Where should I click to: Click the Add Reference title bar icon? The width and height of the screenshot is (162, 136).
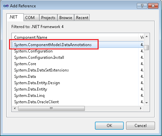pyautogui.click(x=6, y=6)
